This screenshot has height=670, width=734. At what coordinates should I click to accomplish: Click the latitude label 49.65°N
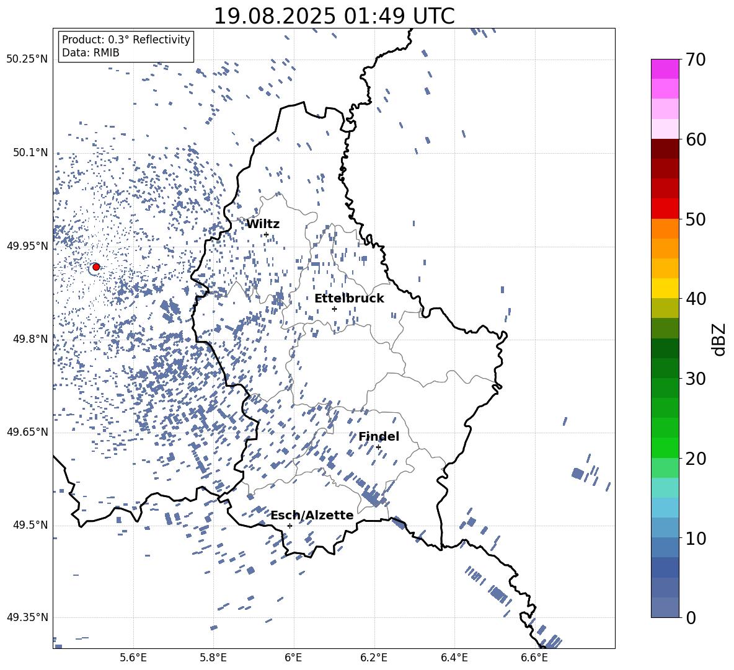coord(27,432)
